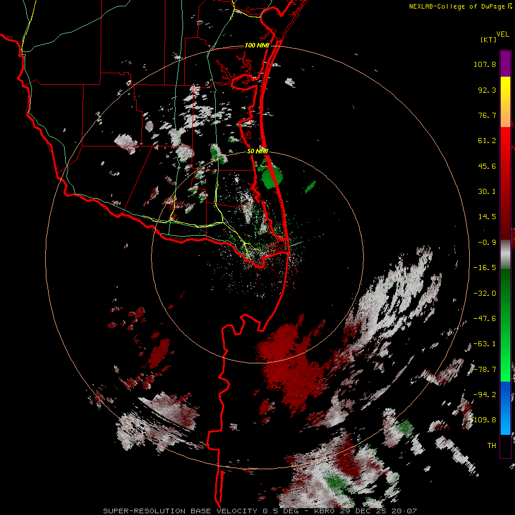The image size is (515, 515).
Task: Select the -32.0 value on velocity scale
Action: (485, 294)
